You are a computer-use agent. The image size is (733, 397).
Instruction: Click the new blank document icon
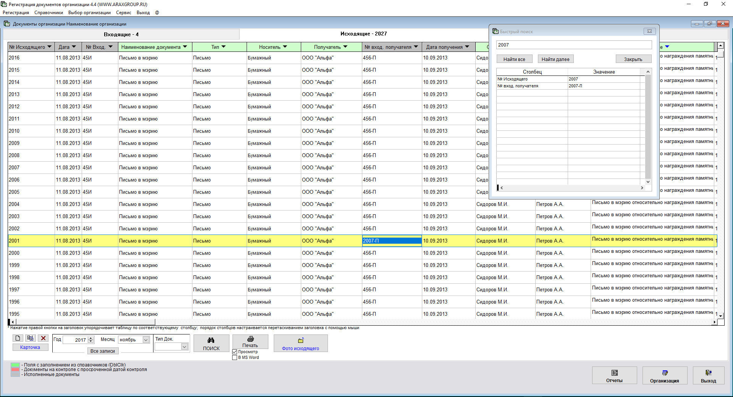[18, 338]
